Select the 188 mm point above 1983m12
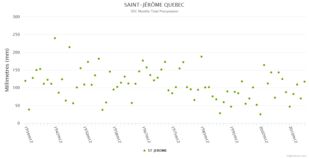 (x=202, y=57)
